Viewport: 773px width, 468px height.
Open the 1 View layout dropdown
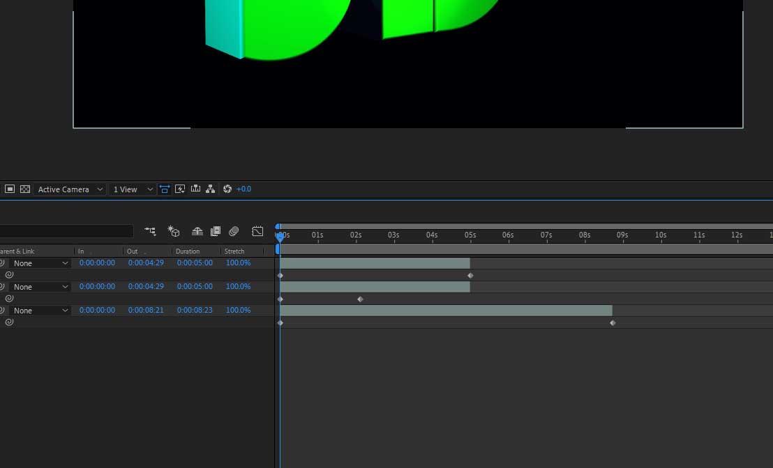tap(131, 189)
